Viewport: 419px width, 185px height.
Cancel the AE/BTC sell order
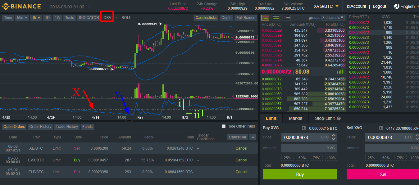[241, 148]
